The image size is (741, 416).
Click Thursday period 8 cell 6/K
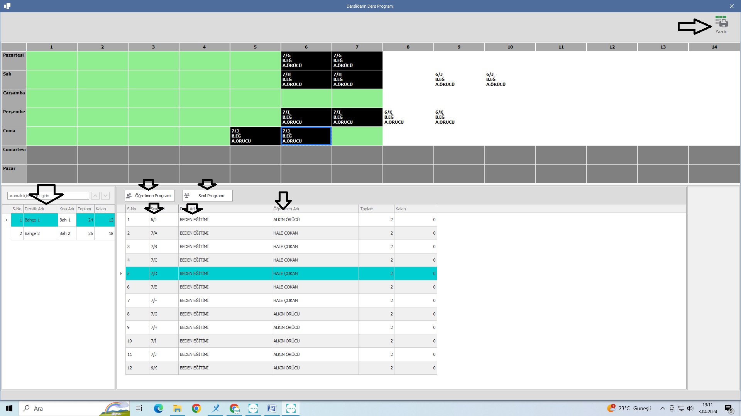coord(408,117)
